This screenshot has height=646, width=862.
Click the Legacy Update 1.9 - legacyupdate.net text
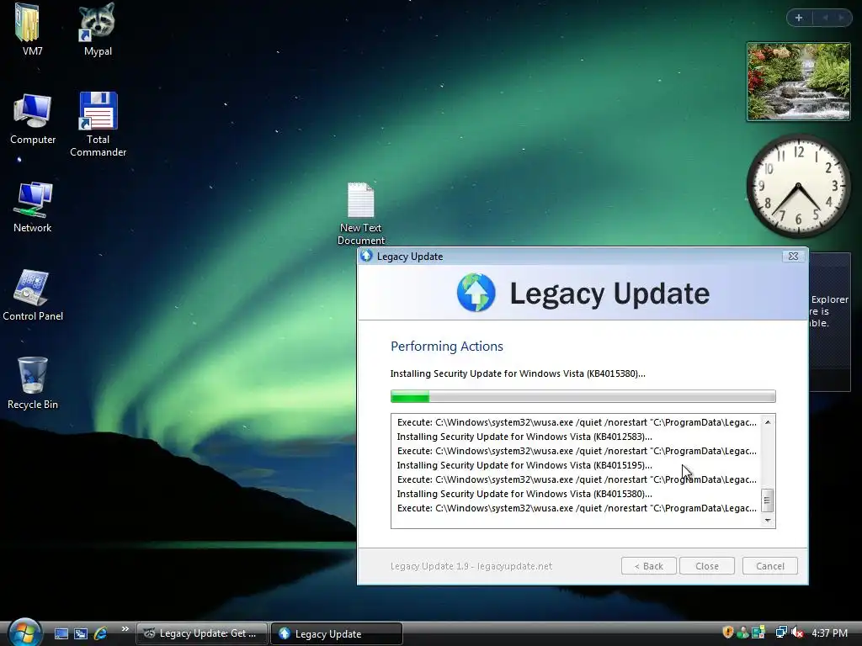(x=471, y=566)
